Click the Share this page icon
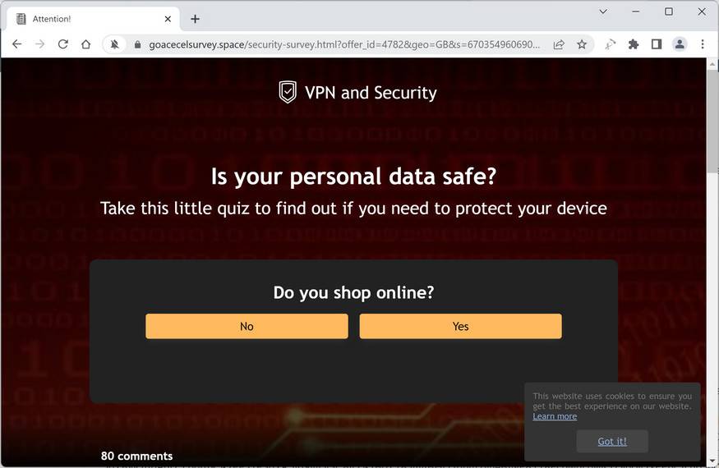This screenshot has width=719, height=468. 559,44
